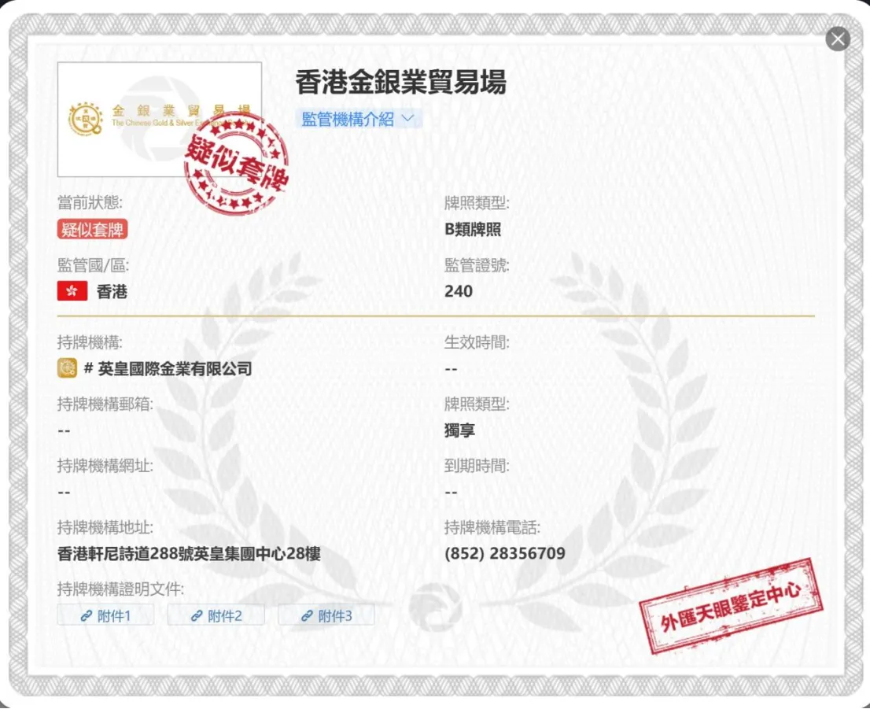This screenshot has height=709, width=870.
Task: Click the 獨享 license type value
Action: (459, 430)
